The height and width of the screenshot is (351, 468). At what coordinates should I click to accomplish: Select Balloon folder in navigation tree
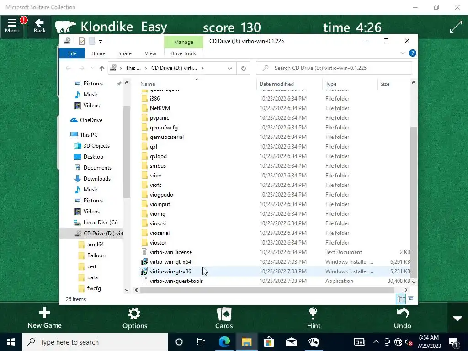(96, 255)
